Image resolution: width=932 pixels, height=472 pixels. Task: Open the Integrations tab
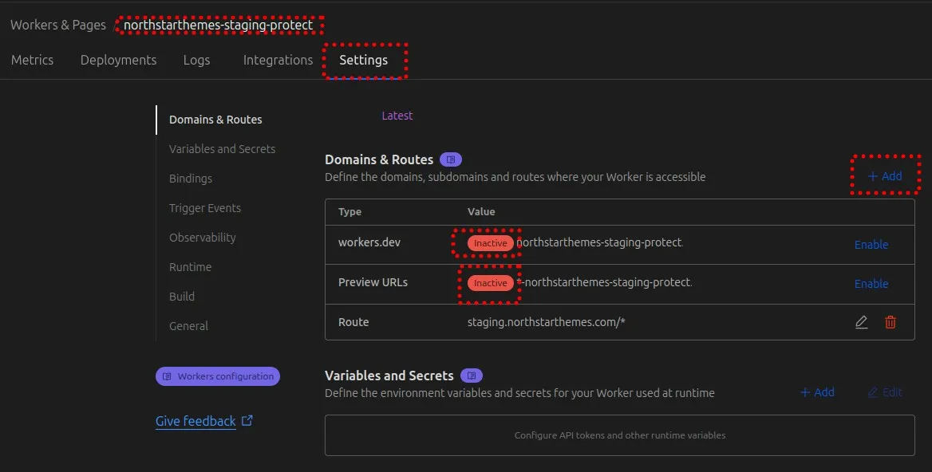(x=278, y=60)
